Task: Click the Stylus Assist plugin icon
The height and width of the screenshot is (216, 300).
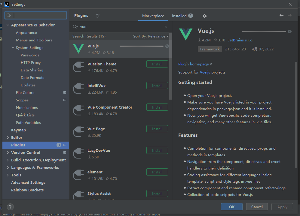Action: (78, 195)
